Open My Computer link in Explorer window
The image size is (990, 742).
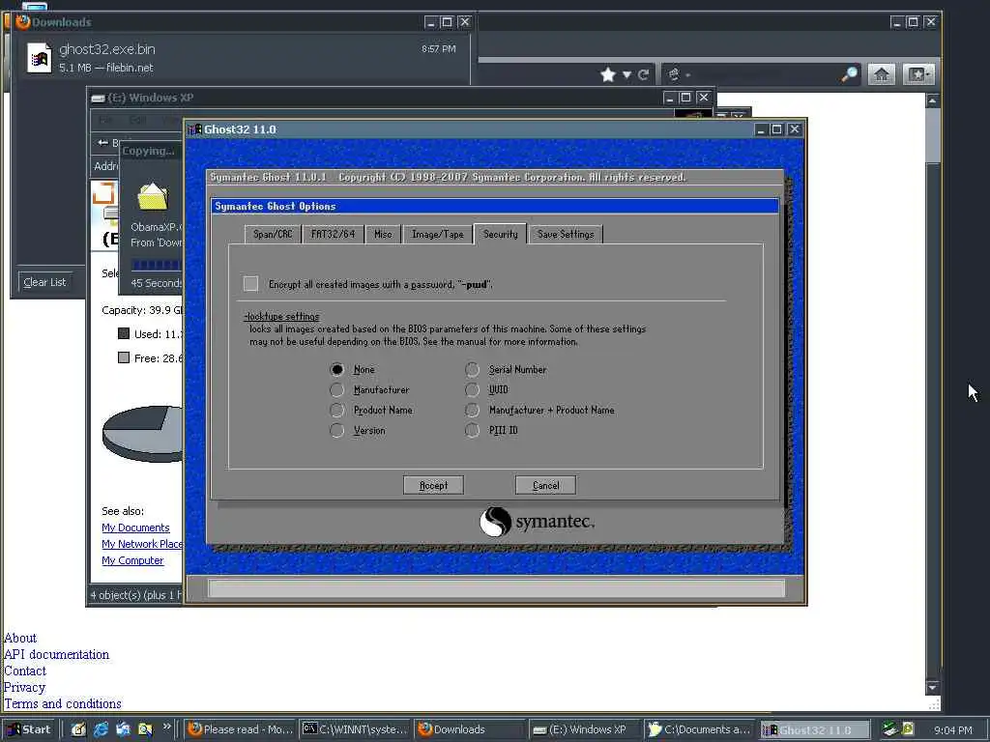132,560
